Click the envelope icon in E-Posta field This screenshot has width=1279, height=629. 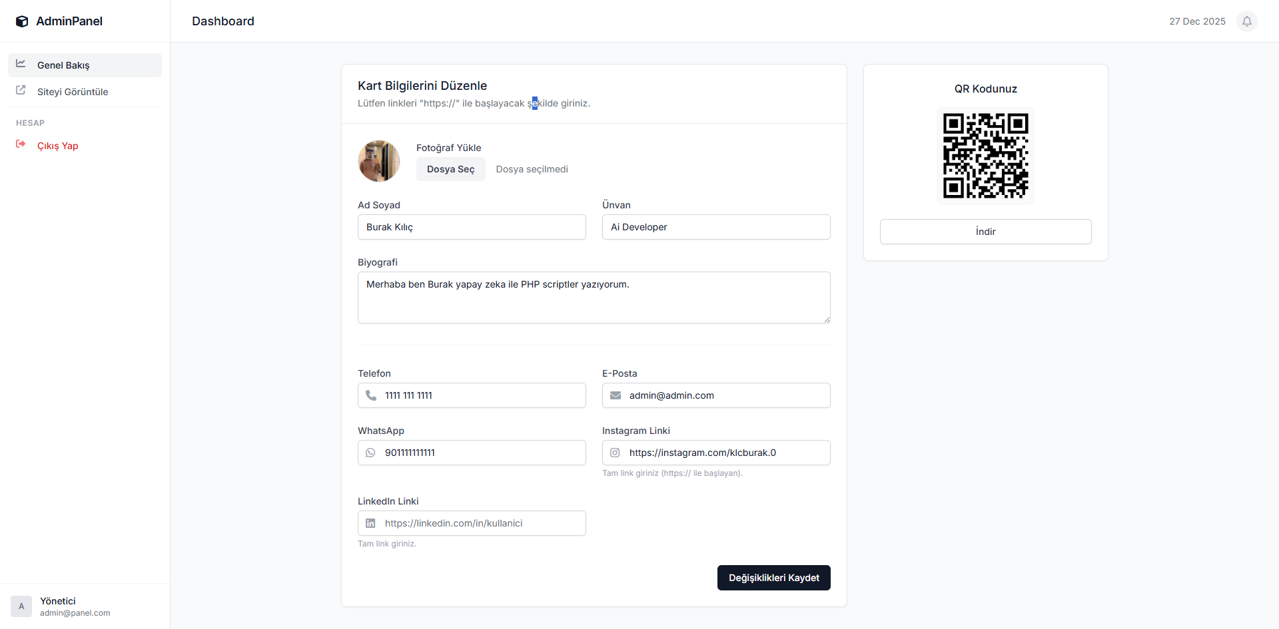coord(616,395)
